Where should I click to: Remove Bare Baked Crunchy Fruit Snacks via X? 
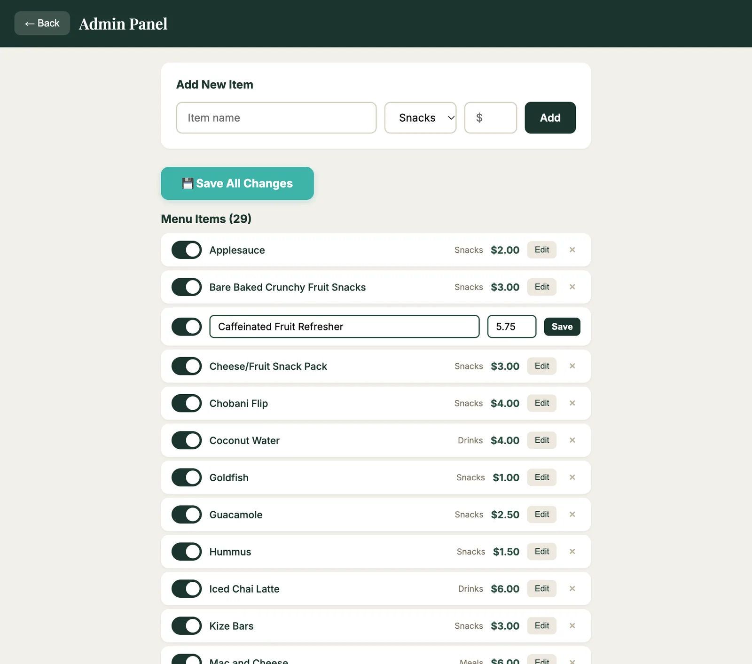(x=572, y=287)
